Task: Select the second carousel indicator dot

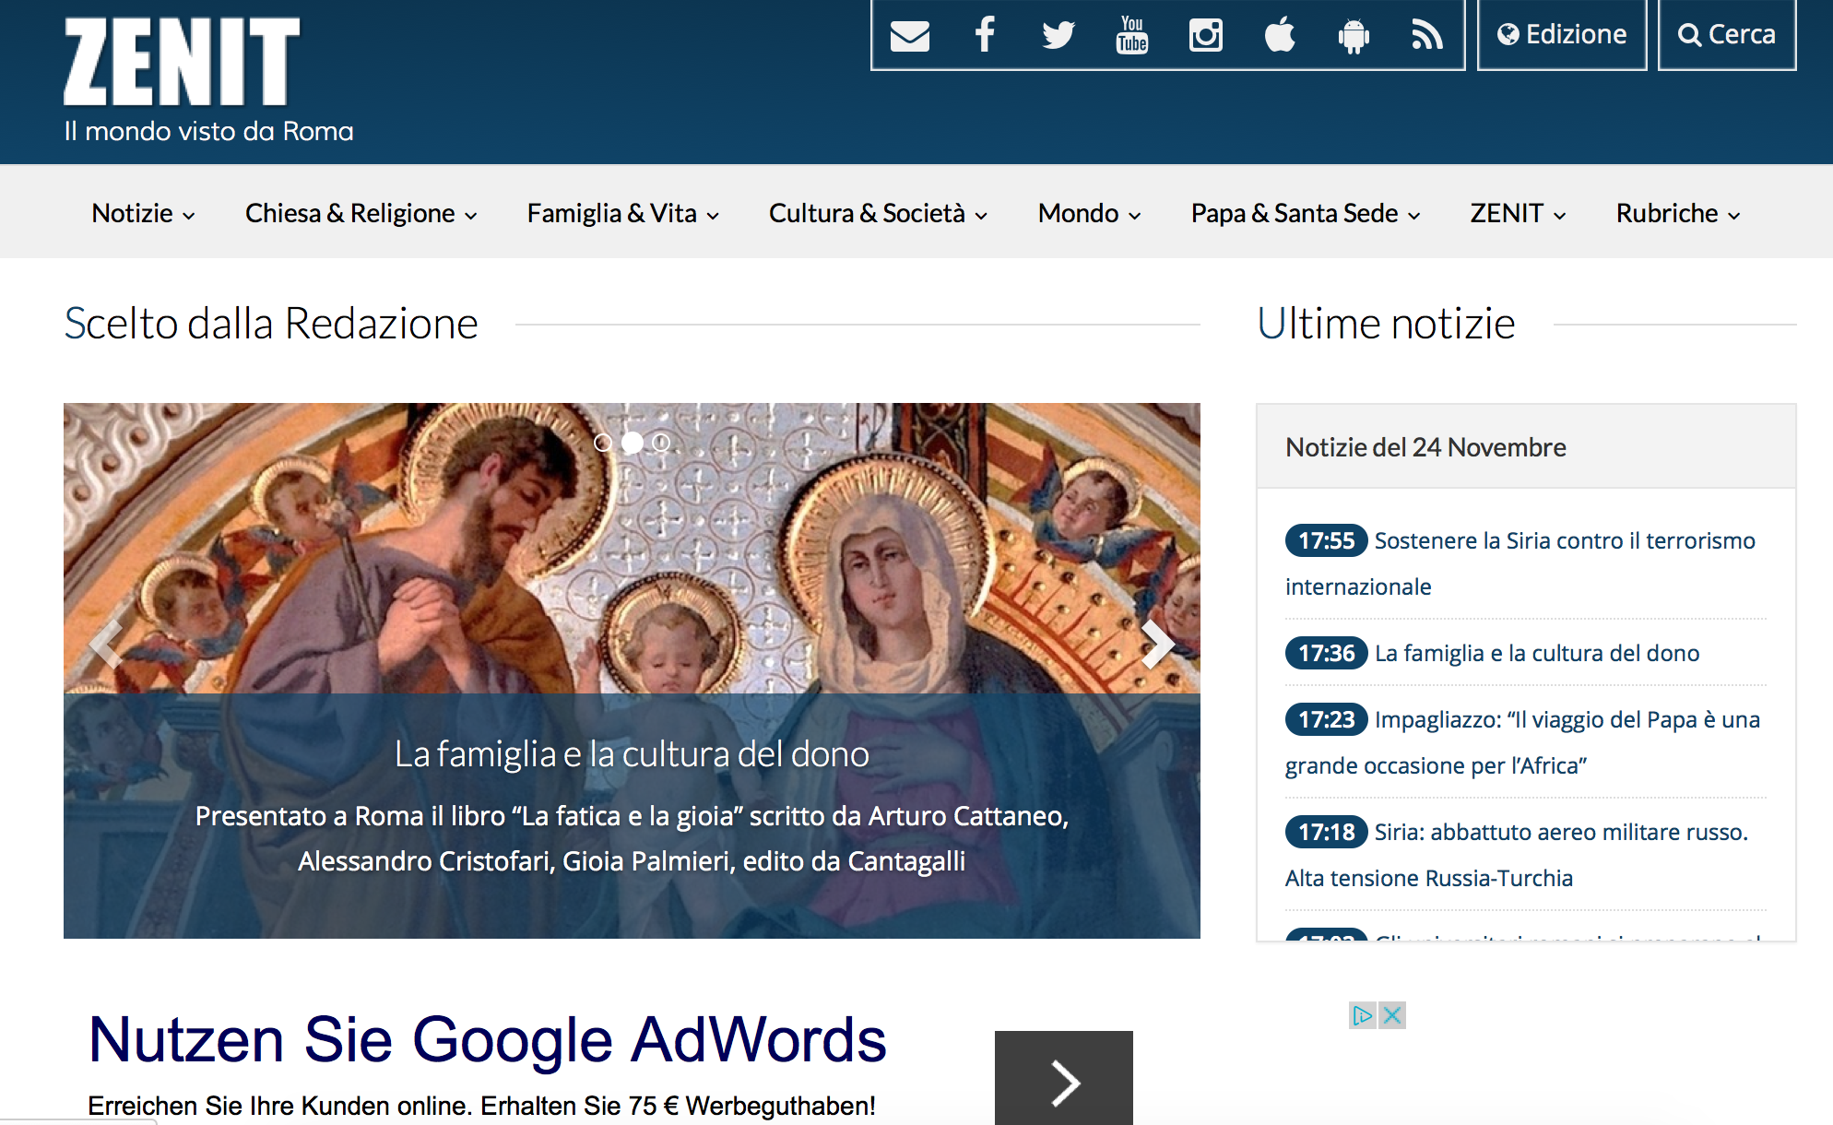Action: pos(633,443)
